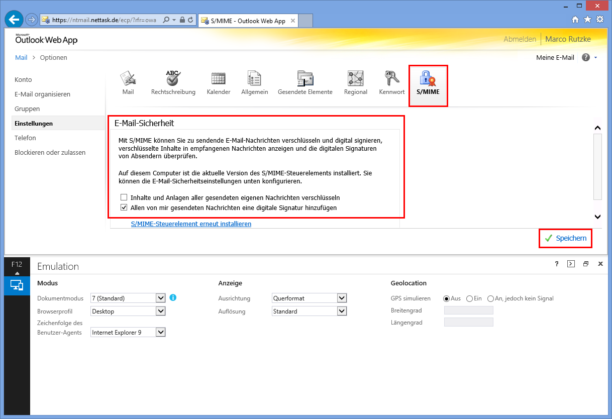Open Gruppen in the left navigation
Screen dimensions: 612x419
(27, 109)
